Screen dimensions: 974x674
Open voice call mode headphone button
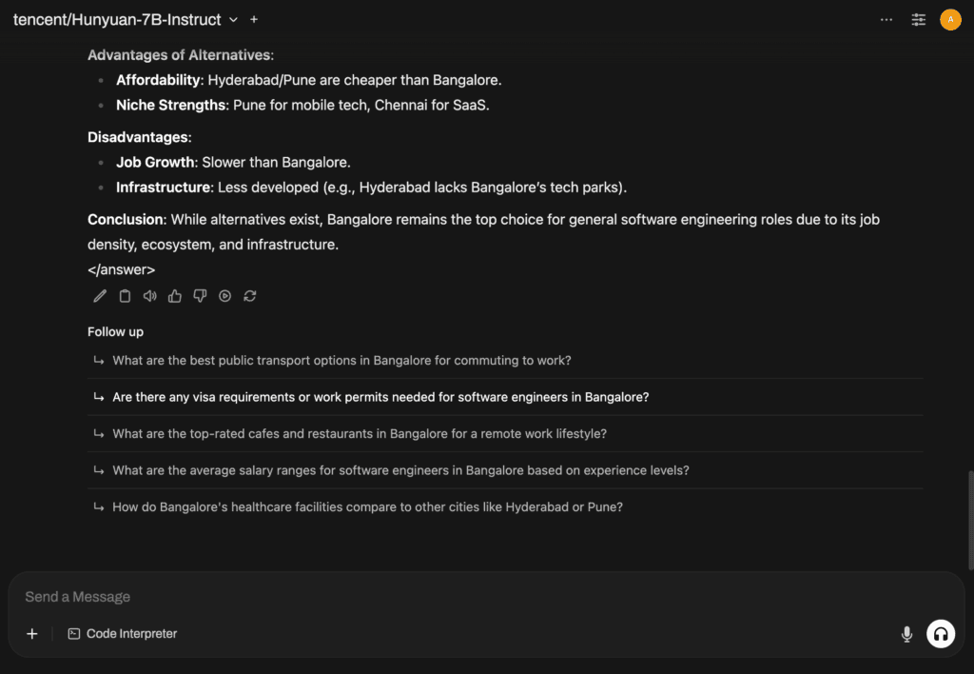click(x=941, y=634)
